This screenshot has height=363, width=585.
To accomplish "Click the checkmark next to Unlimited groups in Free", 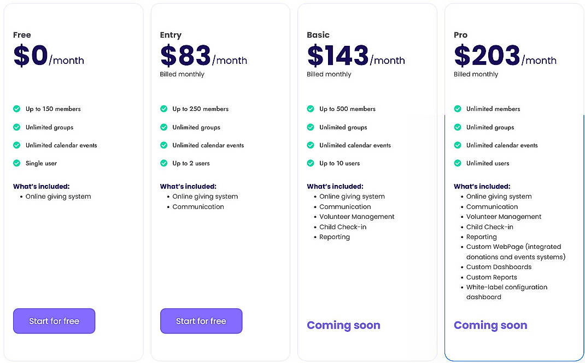I will [x=17, y=127].
